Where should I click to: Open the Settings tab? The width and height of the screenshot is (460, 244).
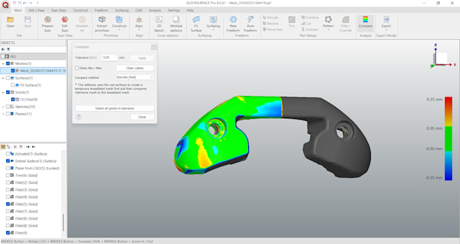[174, 10]
